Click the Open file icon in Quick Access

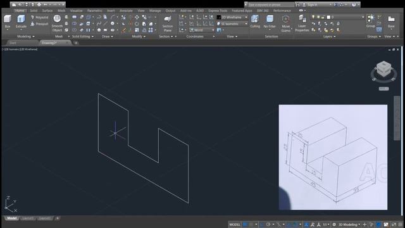pyautogui.click(x=20, y=4)
